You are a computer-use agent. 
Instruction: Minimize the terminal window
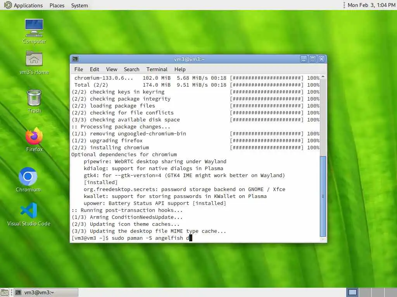pos(304,59)
